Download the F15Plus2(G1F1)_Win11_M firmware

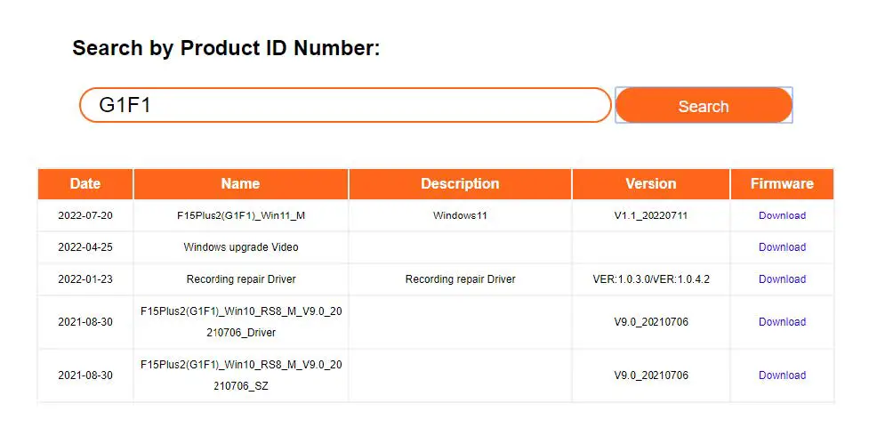pyautogui.click(x=782, y=215)
